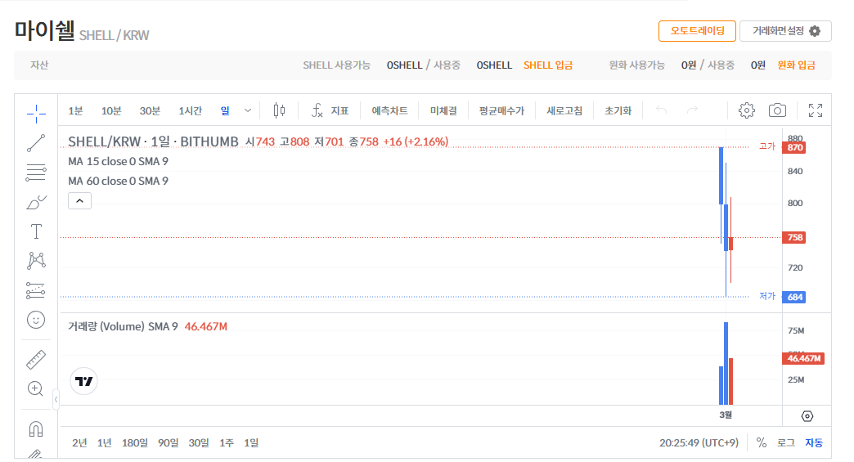
Task: Click the TradingView logo badge
Action: 84,381
